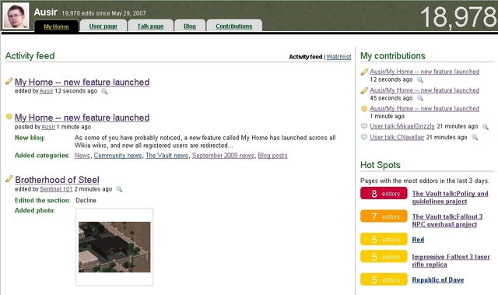The width and height of the screenshot is (498, 295).
Task: Open the User page tab
Action: 103,26
